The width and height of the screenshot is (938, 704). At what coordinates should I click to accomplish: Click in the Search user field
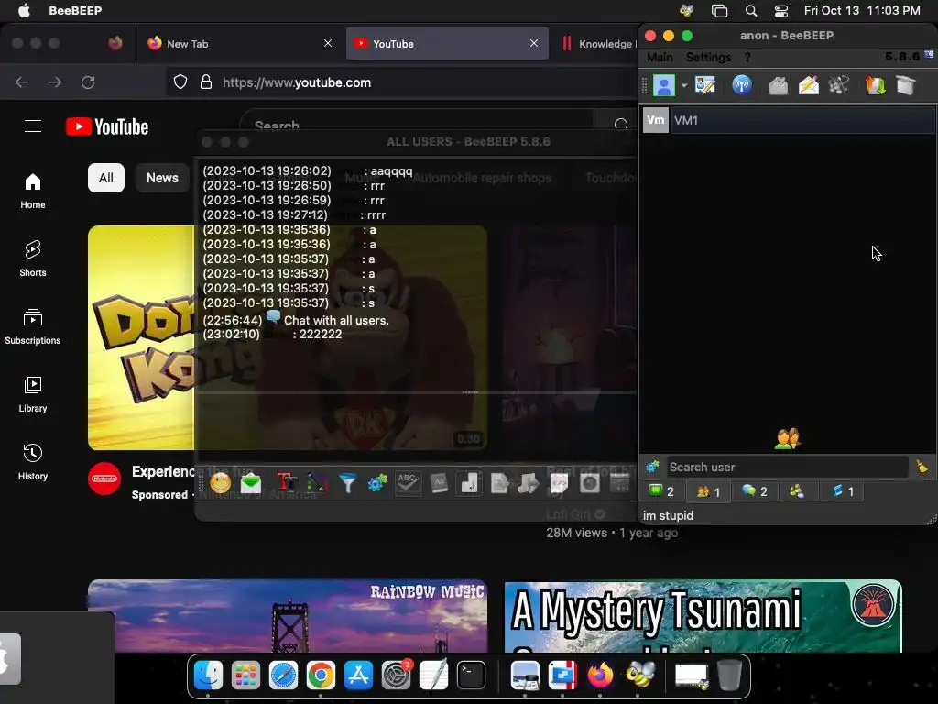pos(787,467)
